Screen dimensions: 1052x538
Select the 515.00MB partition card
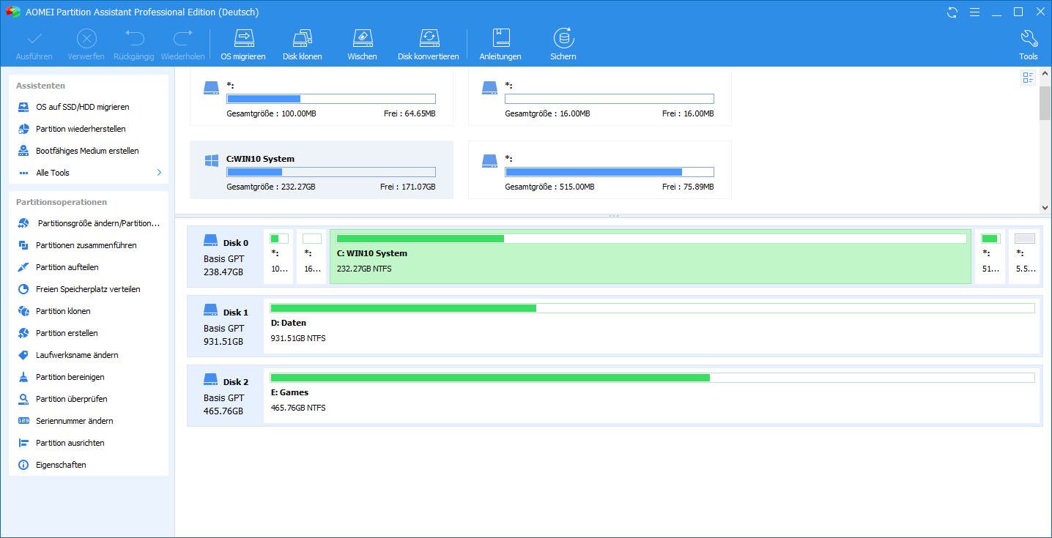(x=600, y=170)
